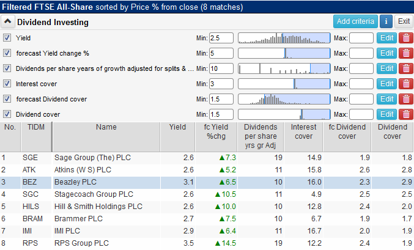This screenshot has height=250, width=414.
Task: Sort by the Yield column header
Action: coord(178,137)
